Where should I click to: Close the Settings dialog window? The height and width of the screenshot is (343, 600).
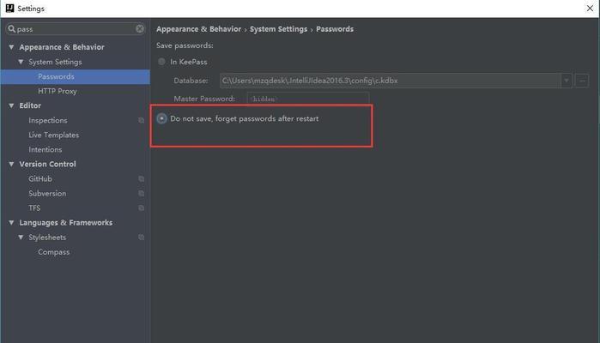[x=590, y=8]
